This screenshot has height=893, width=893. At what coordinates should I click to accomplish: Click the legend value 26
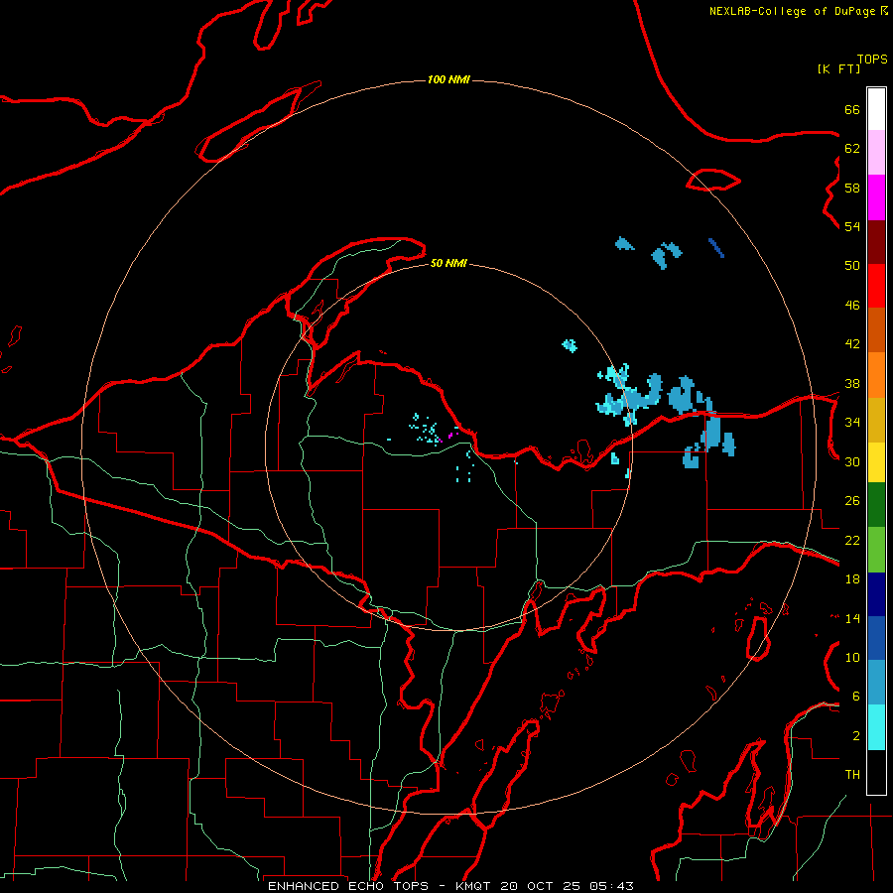tap(852, 501)
